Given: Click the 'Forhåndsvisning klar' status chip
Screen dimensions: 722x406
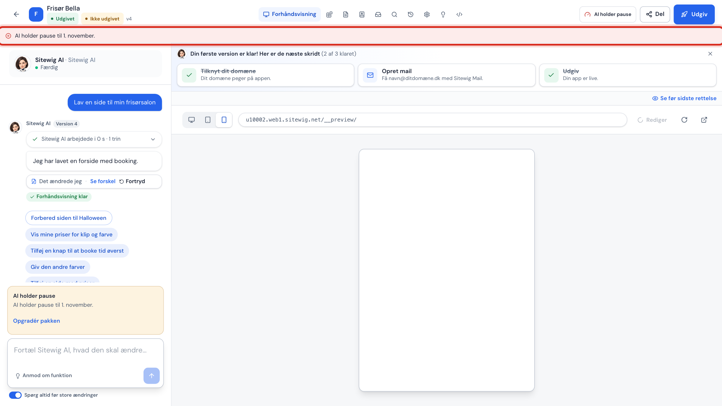Looking at the screenshot, I should tap(59, 197).
